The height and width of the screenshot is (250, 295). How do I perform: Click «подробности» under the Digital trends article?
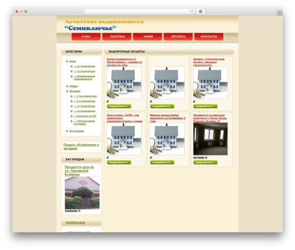[162, 163]
